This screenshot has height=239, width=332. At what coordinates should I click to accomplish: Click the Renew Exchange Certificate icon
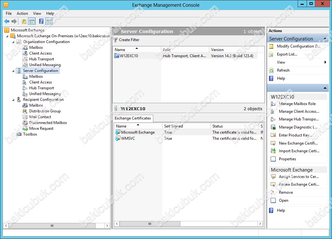273,184
